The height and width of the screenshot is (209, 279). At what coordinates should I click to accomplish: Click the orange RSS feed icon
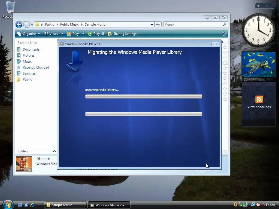pos(259,99)
